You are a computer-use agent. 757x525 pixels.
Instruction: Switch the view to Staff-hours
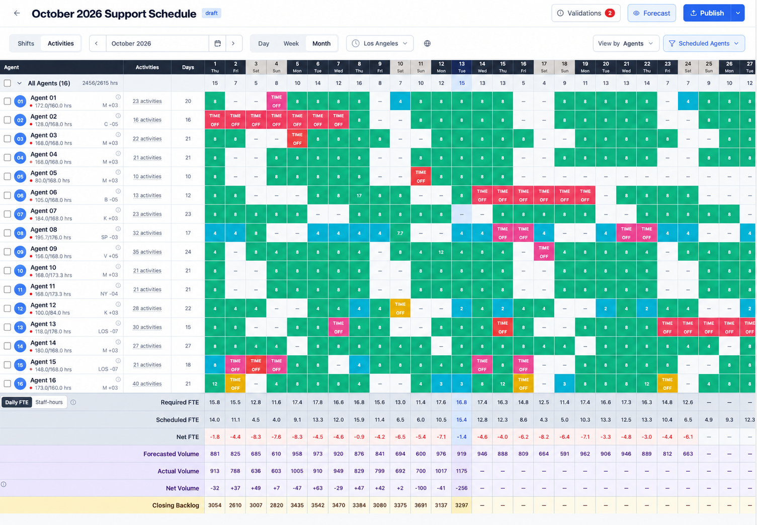click(x=49, y=402)
